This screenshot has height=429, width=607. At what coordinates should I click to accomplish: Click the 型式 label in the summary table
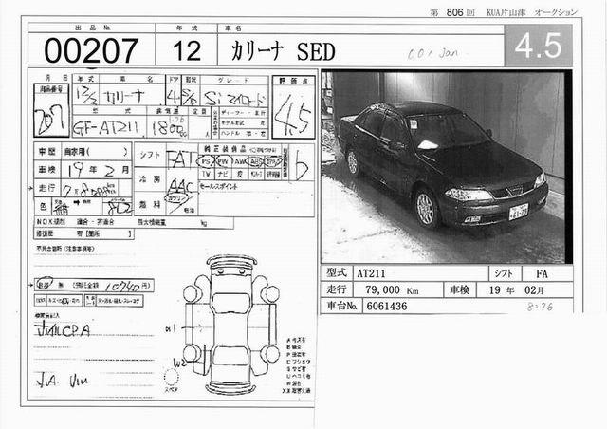pyautogui.click(x=336, y=272)
